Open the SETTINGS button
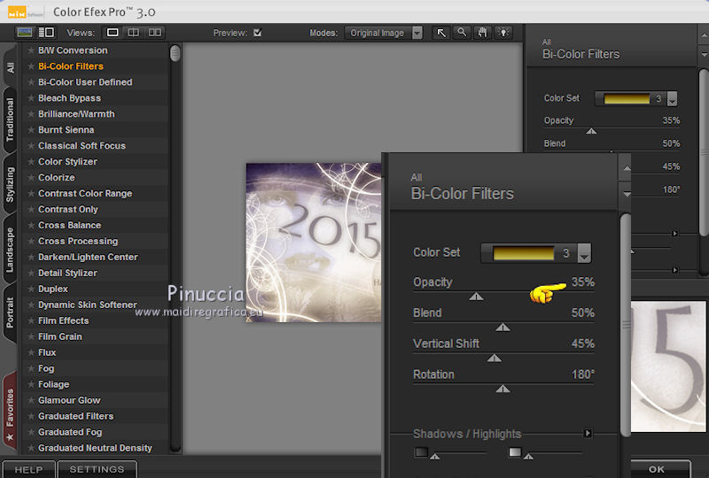This screenshot has width=709, height=478. pyautogui.click(x=97, y=469)
